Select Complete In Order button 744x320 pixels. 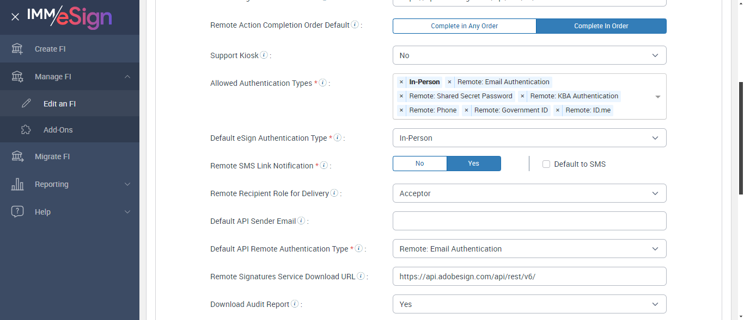(601, 26)
